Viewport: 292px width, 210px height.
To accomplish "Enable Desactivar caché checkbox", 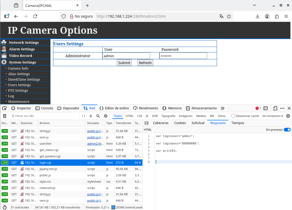I will coord(233,116).
